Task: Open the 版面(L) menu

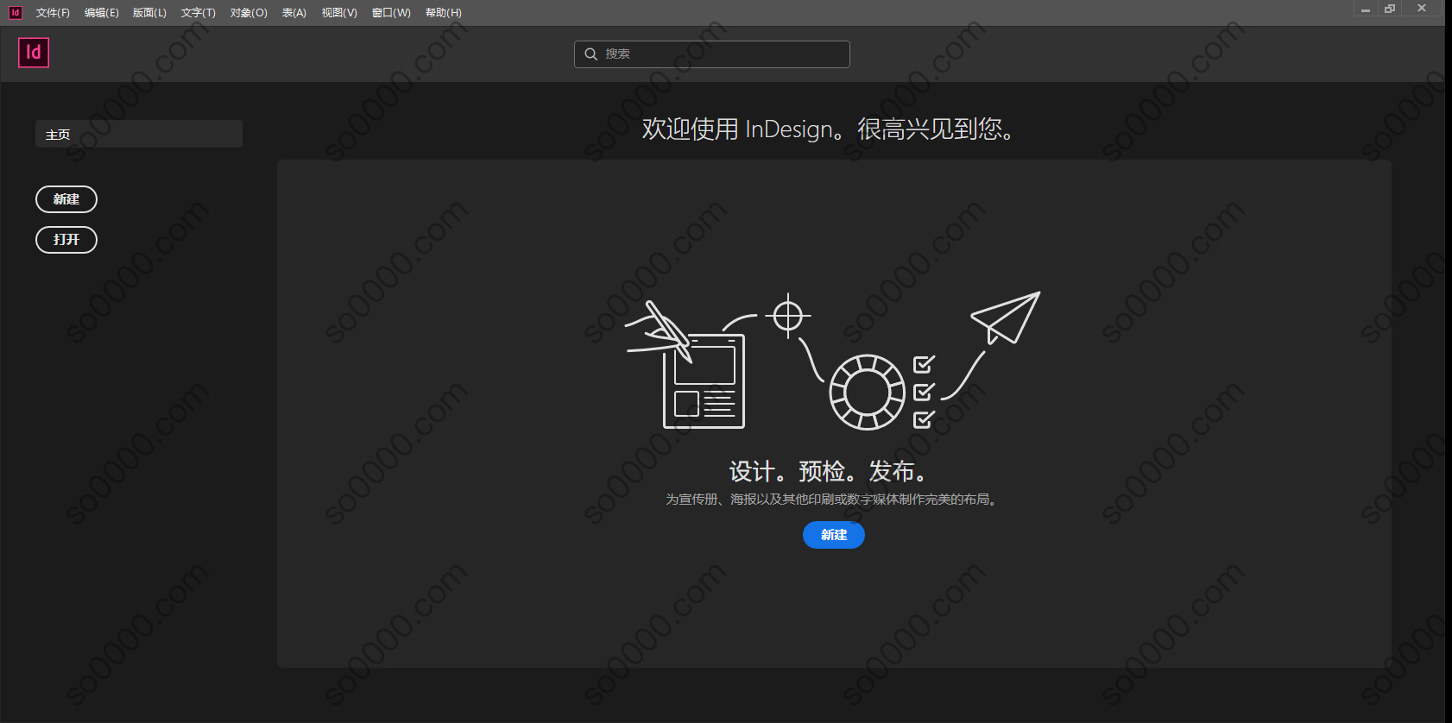Action: [149, 13]
